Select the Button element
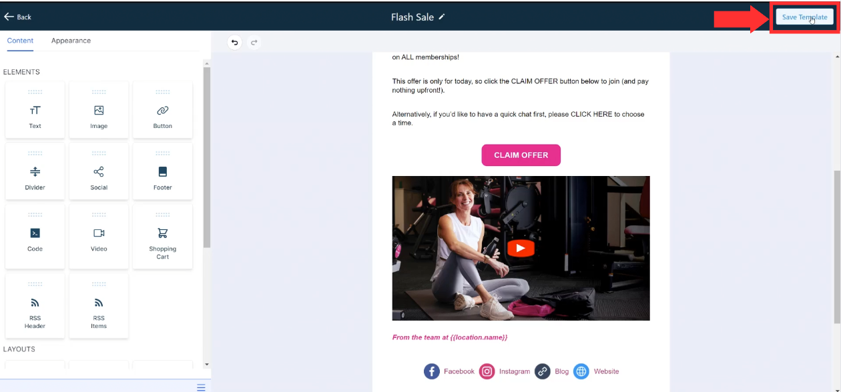The height and width of the screenshot is (392, 841). [163, 110]
